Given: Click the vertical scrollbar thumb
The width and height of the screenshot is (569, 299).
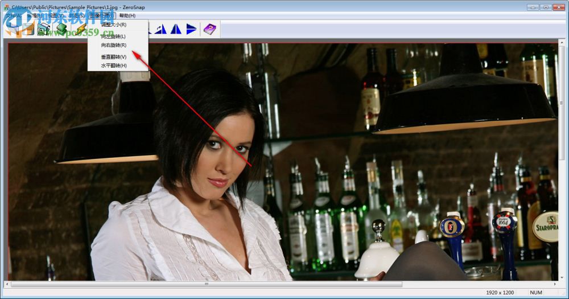Looking at the screenshot, I should (562, 104).
